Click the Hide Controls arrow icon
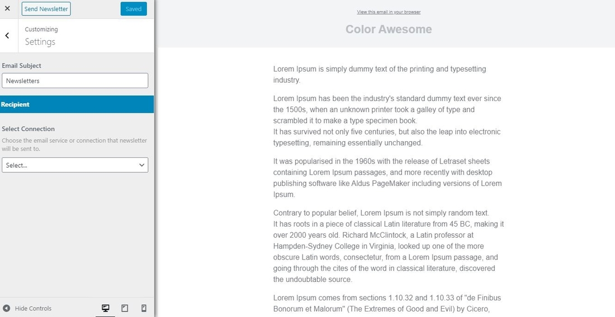 tap(7, 309)
